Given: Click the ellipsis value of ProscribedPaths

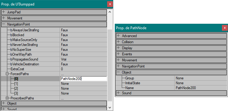Looking at the screenshot, I should coord(62,99).
